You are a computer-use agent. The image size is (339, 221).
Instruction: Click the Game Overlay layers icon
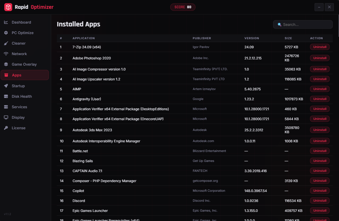pos(6,64)
